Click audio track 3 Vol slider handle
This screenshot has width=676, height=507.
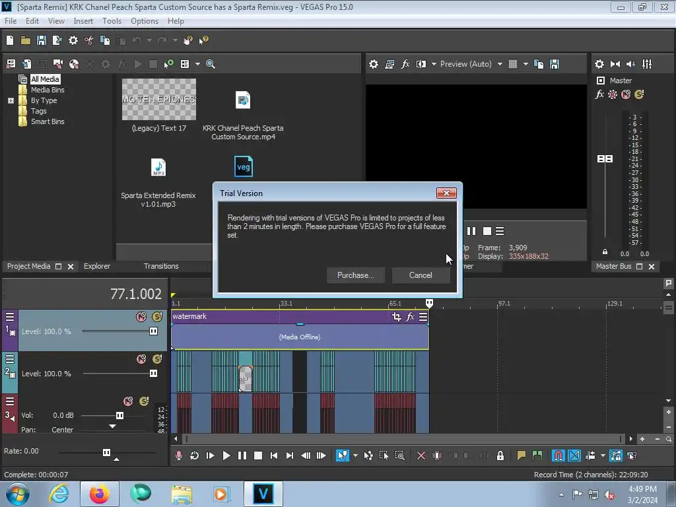tap(120, 416)
